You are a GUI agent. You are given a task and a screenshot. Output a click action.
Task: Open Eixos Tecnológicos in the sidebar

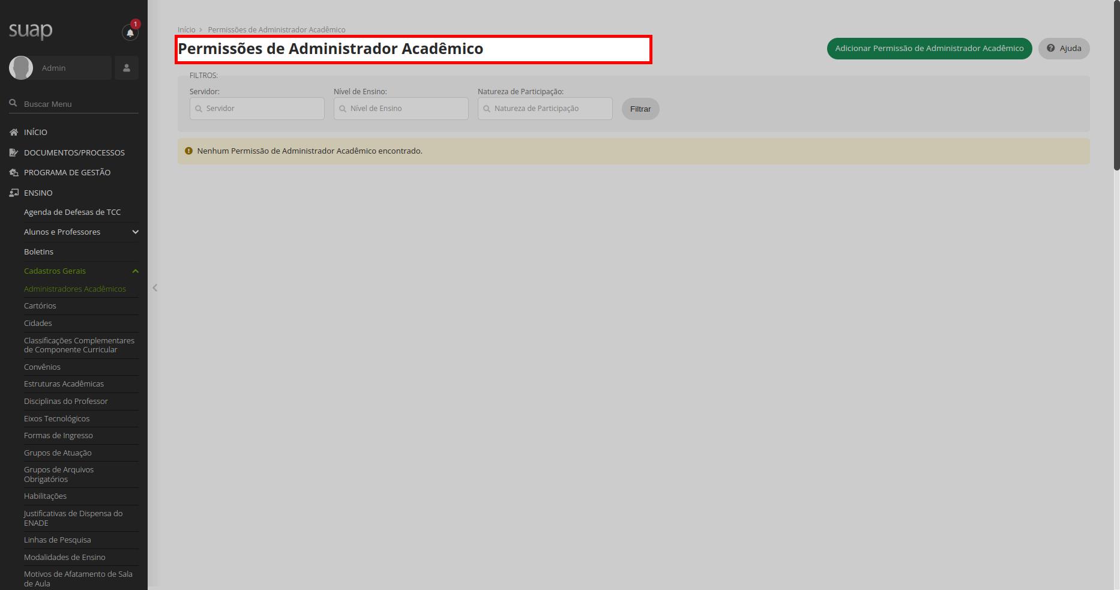pyautogui.click(x=56, y=418)
